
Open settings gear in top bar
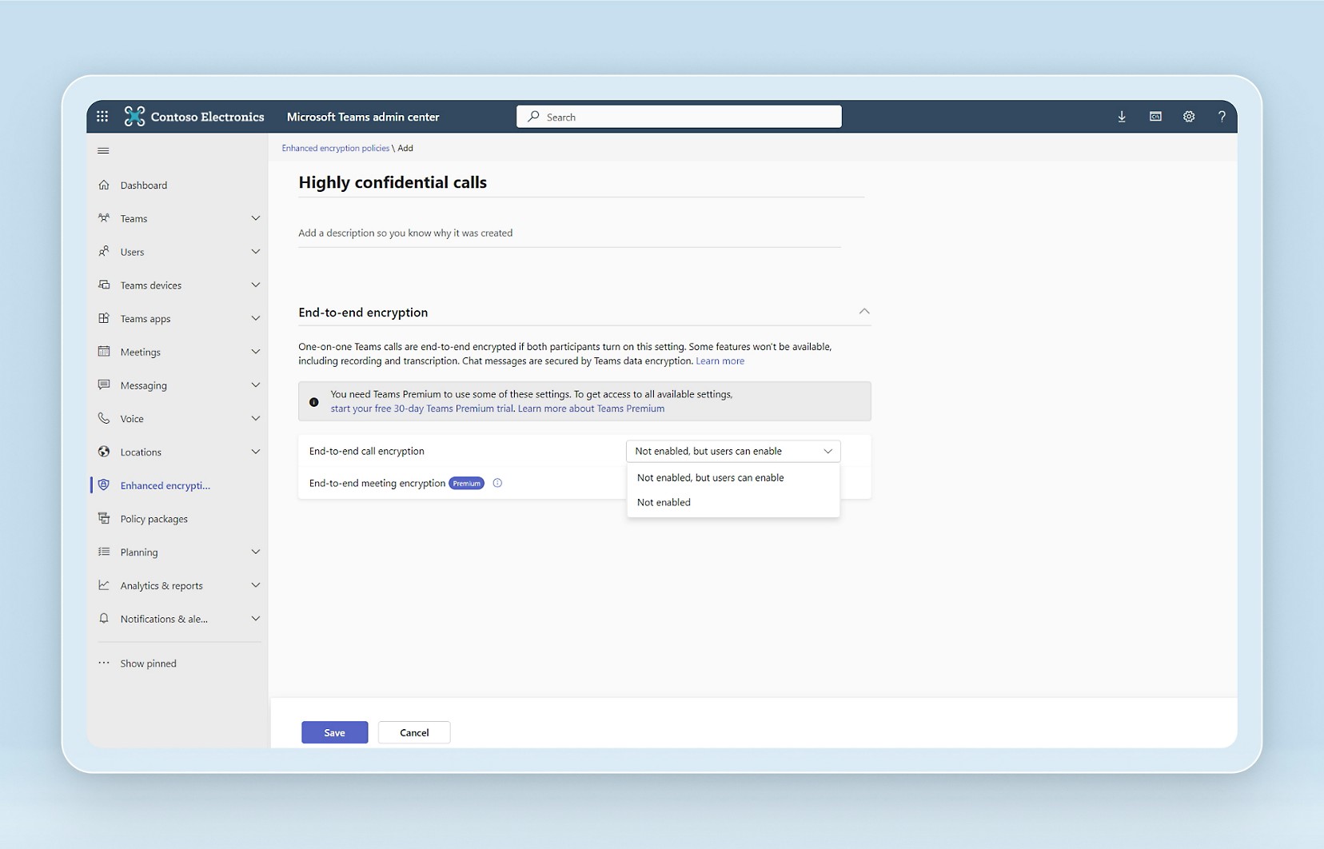pos(1189,117)
